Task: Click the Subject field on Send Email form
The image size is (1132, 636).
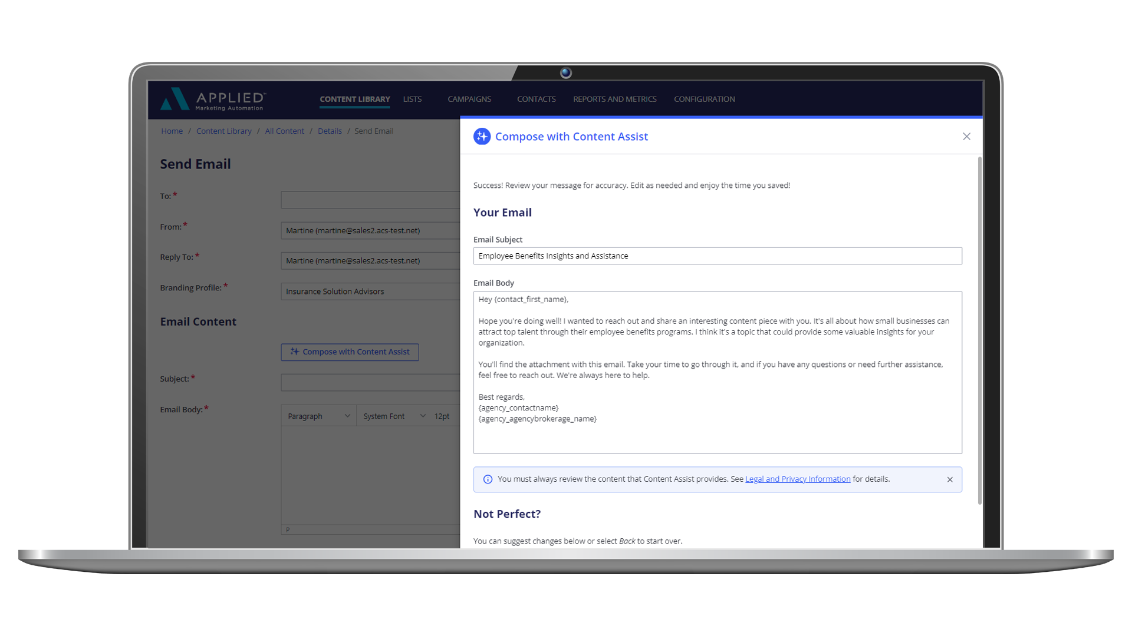Action: [x=370, y=383]
